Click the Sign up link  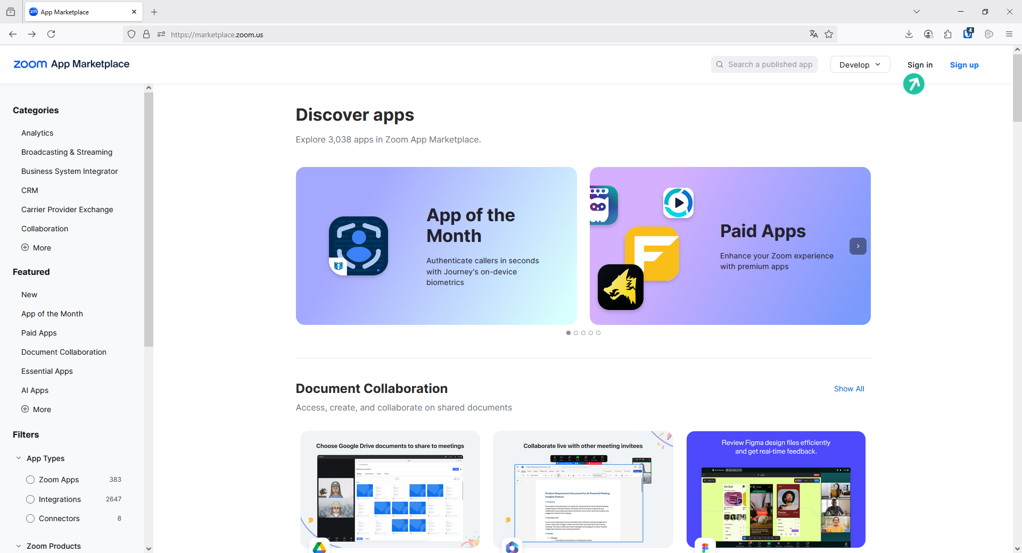click(x=964, y=65)
